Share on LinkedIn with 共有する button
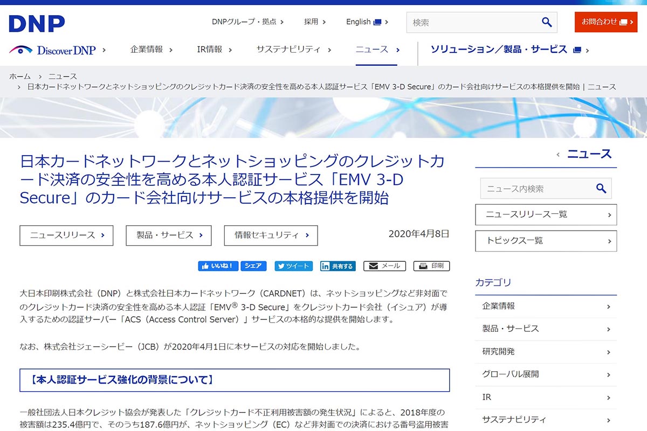Viewport: 647px width, 431px height. coord(338,266)
